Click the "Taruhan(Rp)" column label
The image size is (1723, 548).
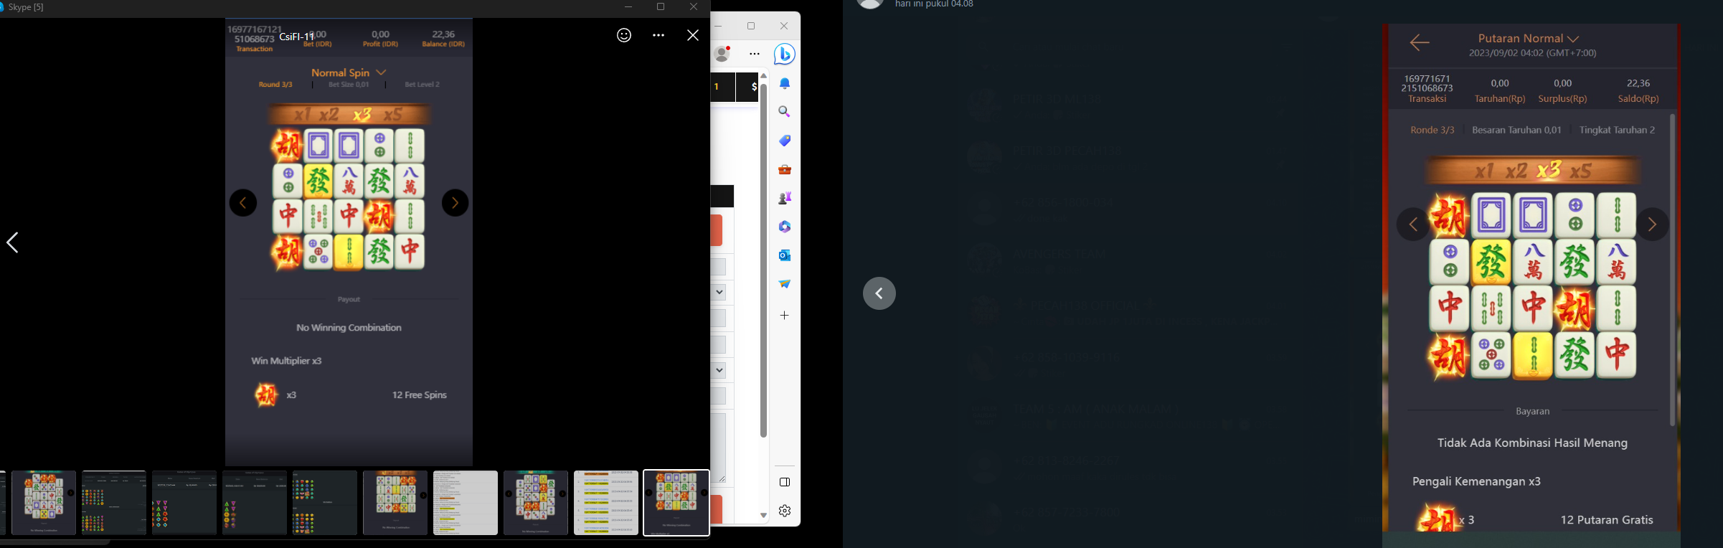1500,99
